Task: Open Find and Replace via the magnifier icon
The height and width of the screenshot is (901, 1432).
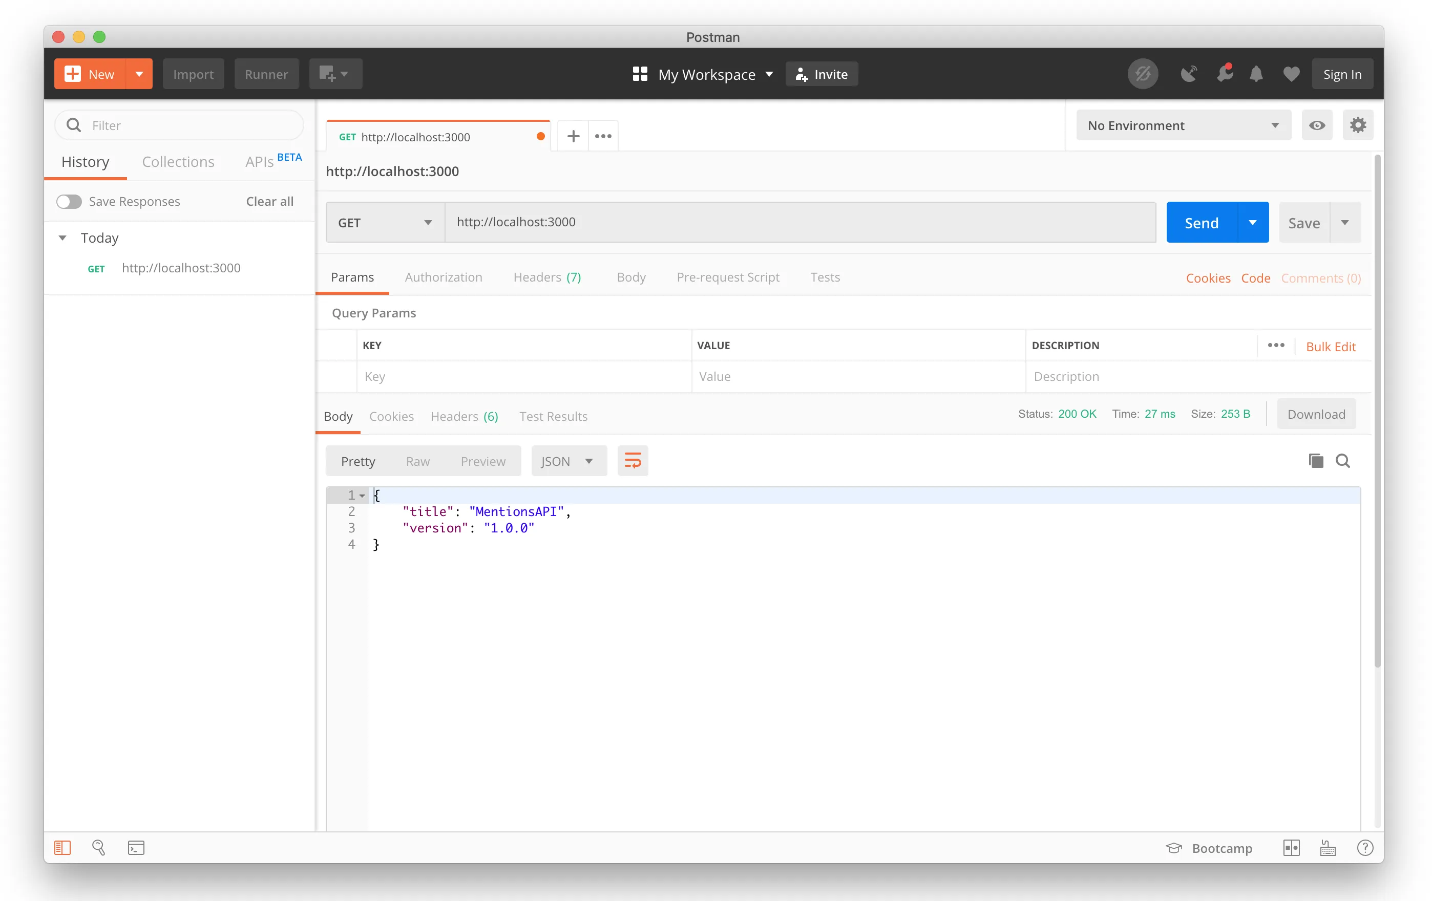Action: [99, 848]
